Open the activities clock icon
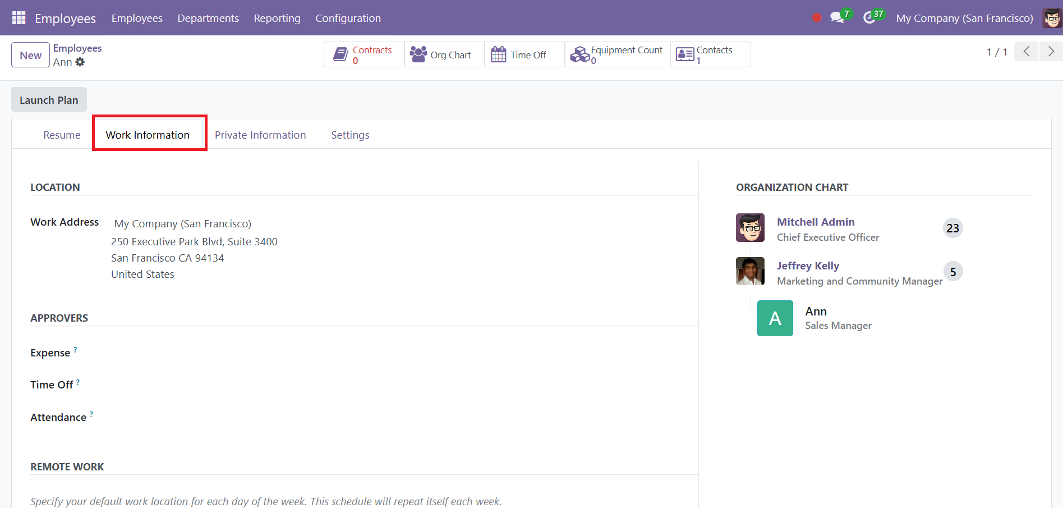Image resolution: width=1063 pixels, height=508 pixels. [x=869, y=18]
